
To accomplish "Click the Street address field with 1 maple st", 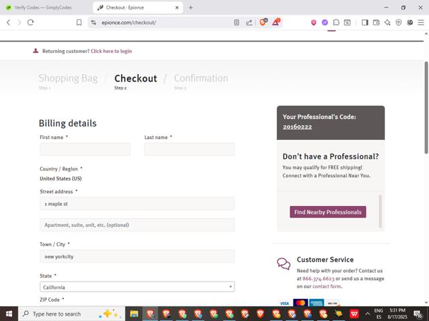I will tap(137, 203).
